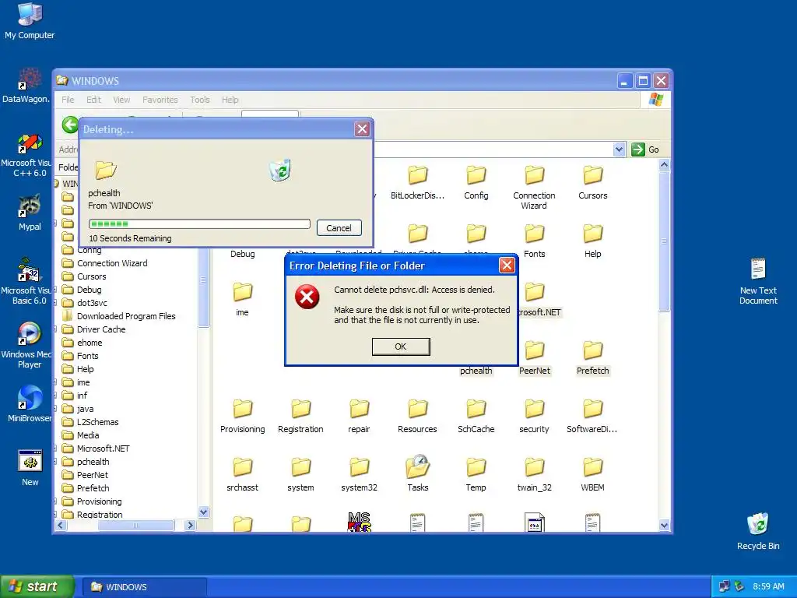Select the Recycle Bin desktop icon
Image resolution: width=797 pixels, height=598 pixels.
pyautogui.click(x=758, y=531)
